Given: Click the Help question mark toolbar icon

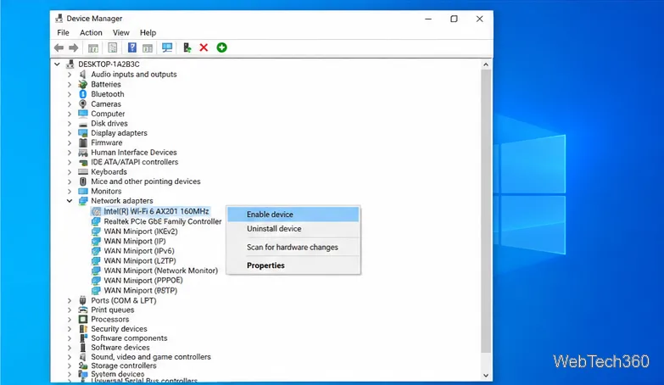Looking at the screenshot, I should 132,47.
